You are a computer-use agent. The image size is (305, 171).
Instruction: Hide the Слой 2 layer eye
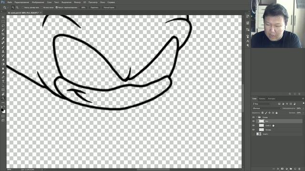click(x=254, y=125)
